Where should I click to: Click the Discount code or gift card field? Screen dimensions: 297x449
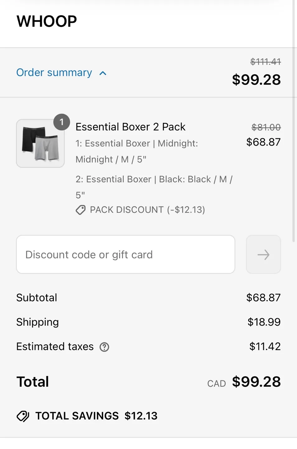point(125,254)
